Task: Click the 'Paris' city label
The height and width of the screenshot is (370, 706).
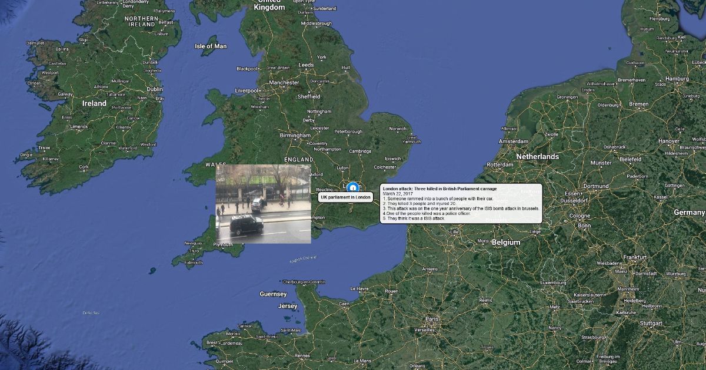Action: tap(432, 319)
